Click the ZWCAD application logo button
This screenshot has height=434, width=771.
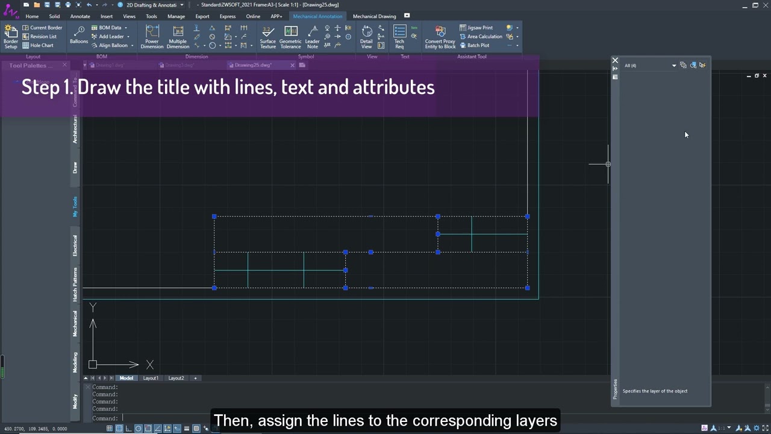[10, 10]
